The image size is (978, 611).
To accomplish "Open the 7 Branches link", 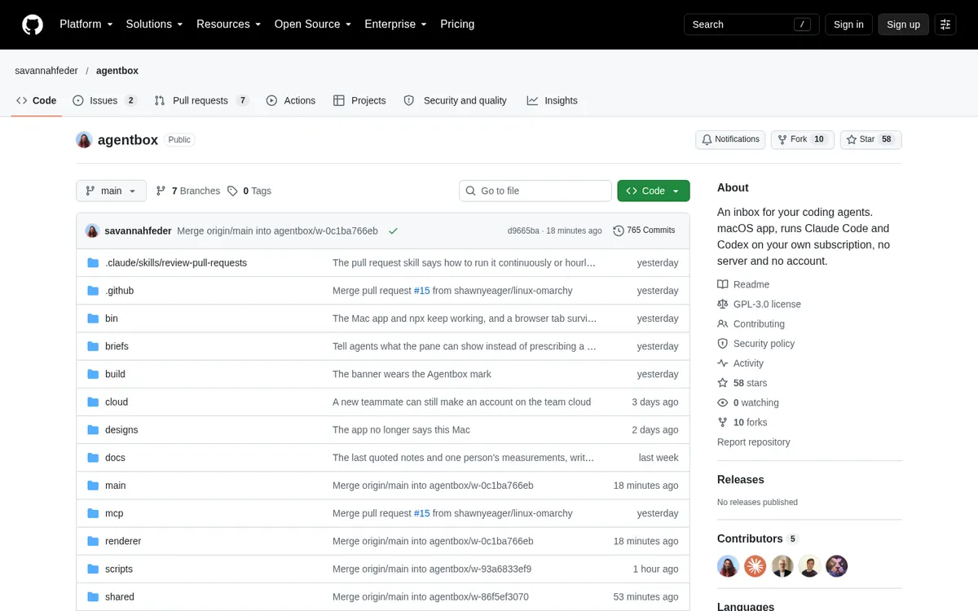I will [x=187, y=191].
